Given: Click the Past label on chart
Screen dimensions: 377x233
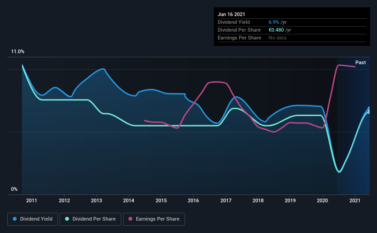Looking at the screenshot, I should click(x=360, y=62).
